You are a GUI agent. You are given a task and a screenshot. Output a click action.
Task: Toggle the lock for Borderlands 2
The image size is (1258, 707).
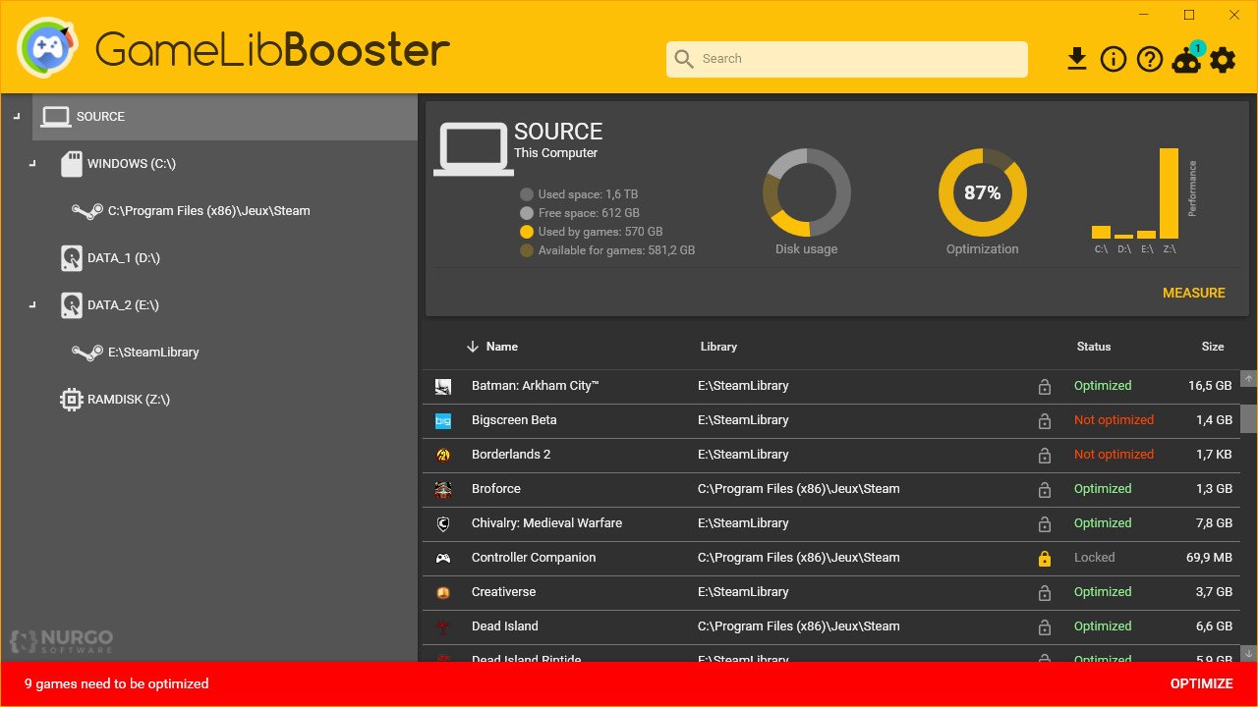tap(1044, 455)
